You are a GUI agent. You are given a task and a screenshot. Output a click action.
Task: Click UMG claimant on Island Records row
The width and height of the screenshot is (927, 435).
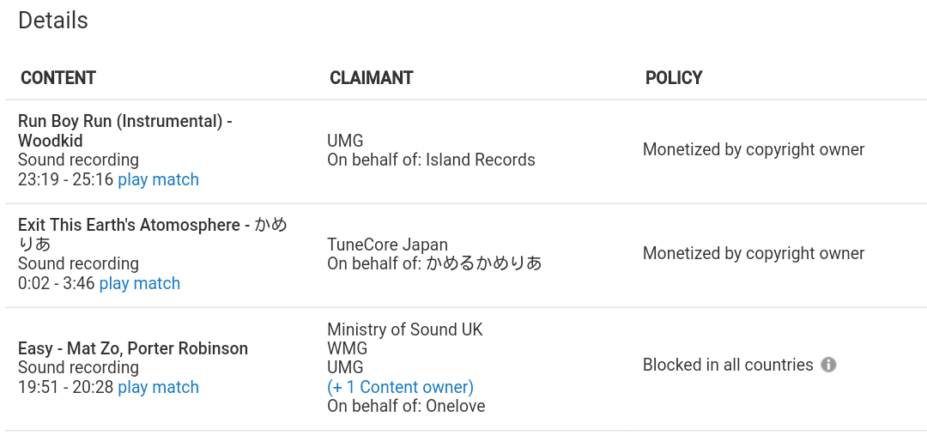[x=345, y=141]
